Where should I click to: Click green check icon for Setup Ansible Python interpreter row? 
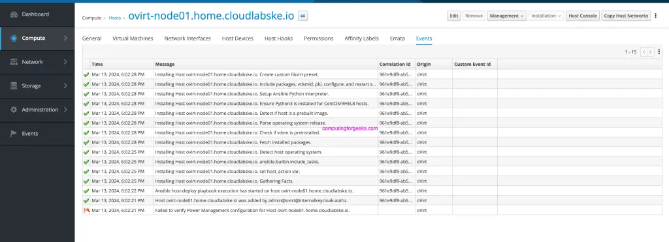pos(87,94)
